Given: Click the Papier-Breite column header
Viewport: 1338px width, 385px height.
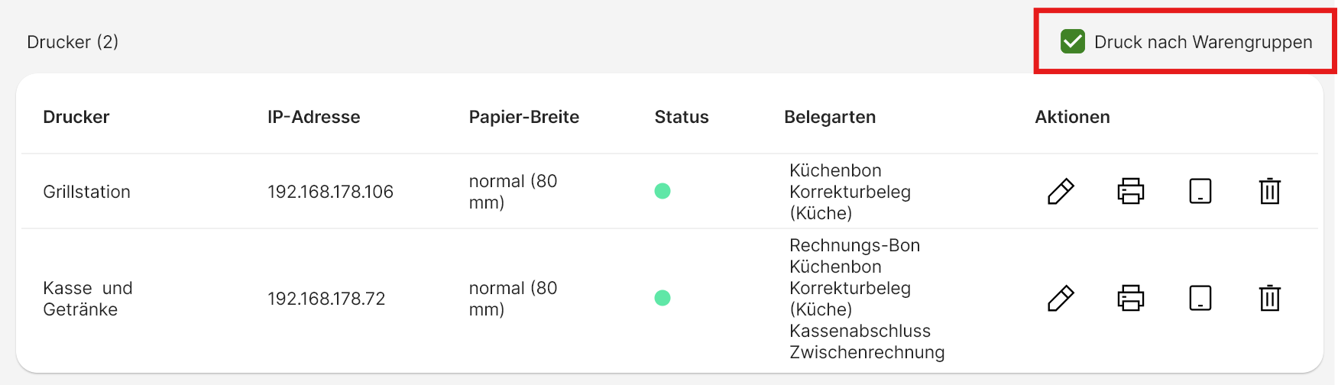Looking at the screenshot, I should (x=524, y=117).
